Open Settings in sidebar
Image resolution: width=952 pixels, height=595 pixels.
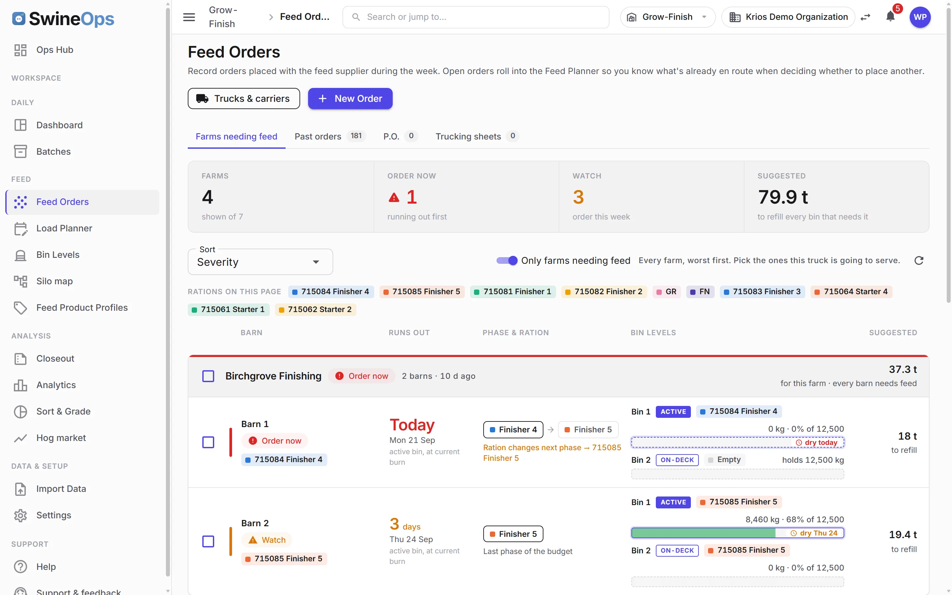pyautogui.click(x=83, y=515)
